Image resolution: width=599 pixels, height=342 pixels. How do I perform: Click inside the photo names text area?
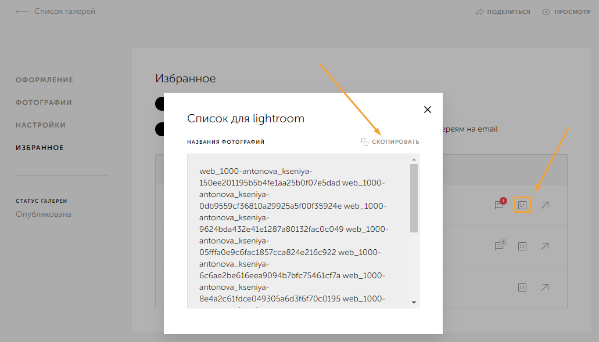[x=296, y=232]
